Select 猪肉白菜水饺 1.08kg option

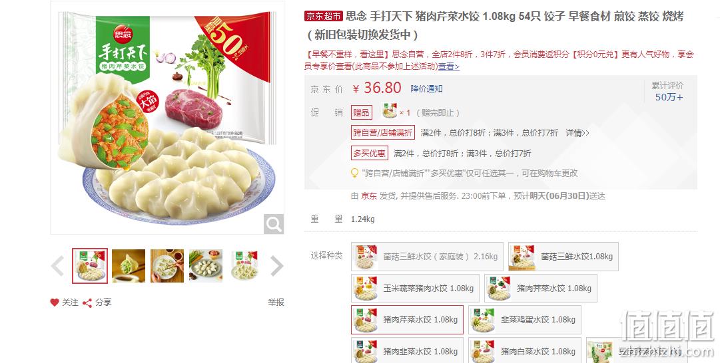(x=525, y=350)
